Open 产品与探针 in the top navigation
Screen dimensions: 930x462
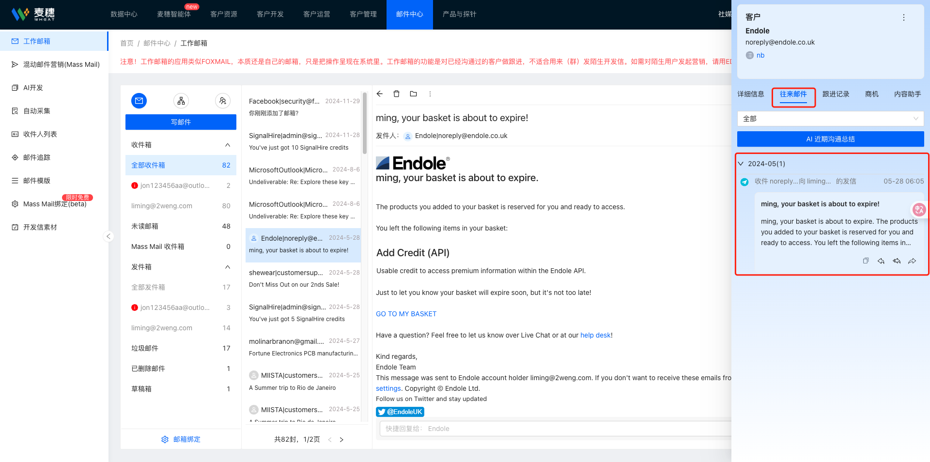[x=460, y=15]
